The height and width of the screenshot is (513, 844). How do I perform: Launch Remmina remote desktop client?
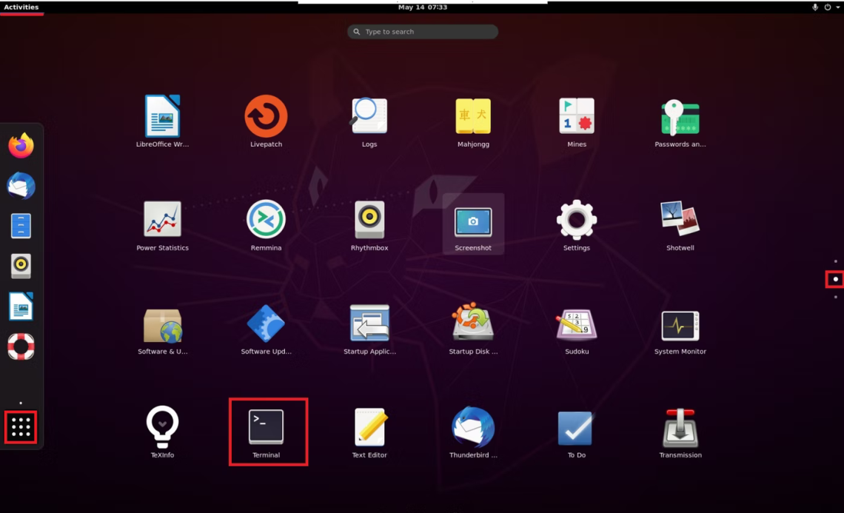point(266,225)
